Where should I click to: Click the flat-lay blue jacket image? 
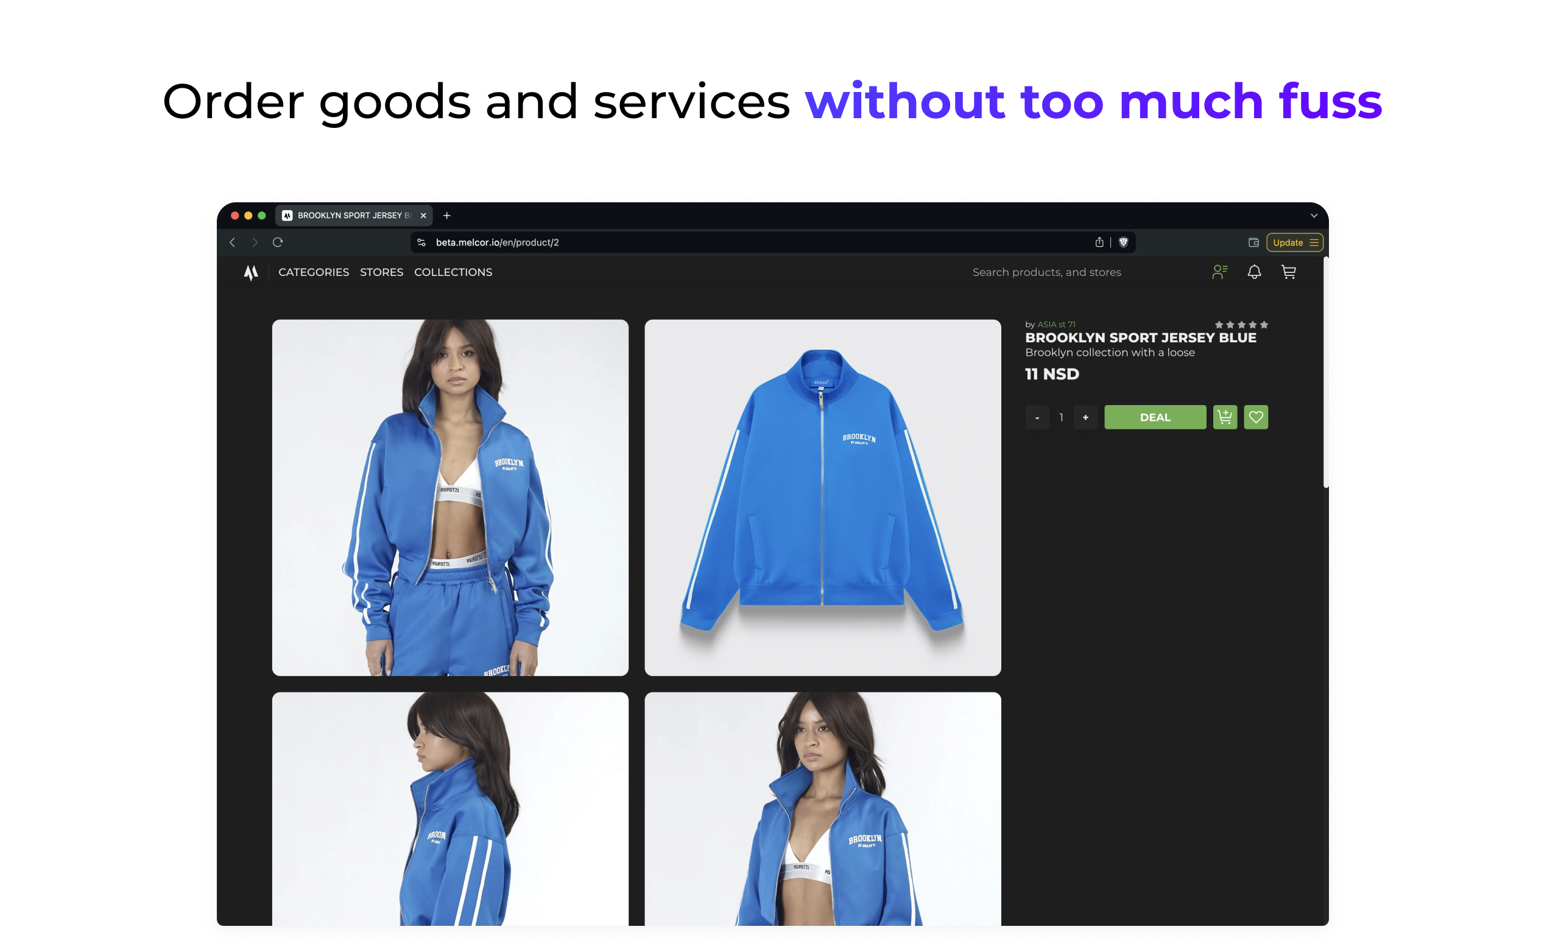pos(822,498)
